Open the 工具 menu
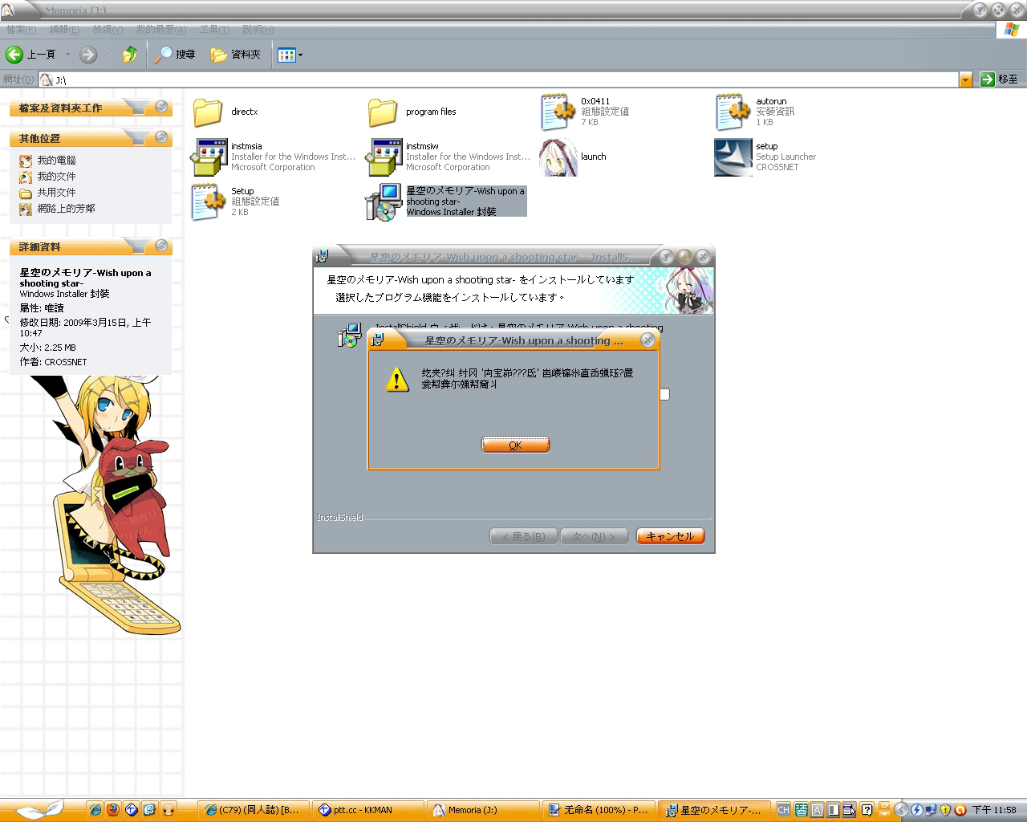This screenshot has width=1027, height=822. tap(214, 30)
